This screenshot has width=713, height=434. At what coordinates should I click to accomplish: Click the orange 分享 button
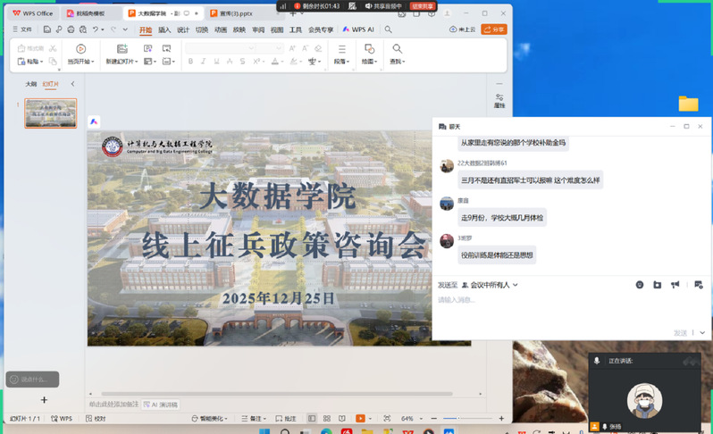point(493,29)
